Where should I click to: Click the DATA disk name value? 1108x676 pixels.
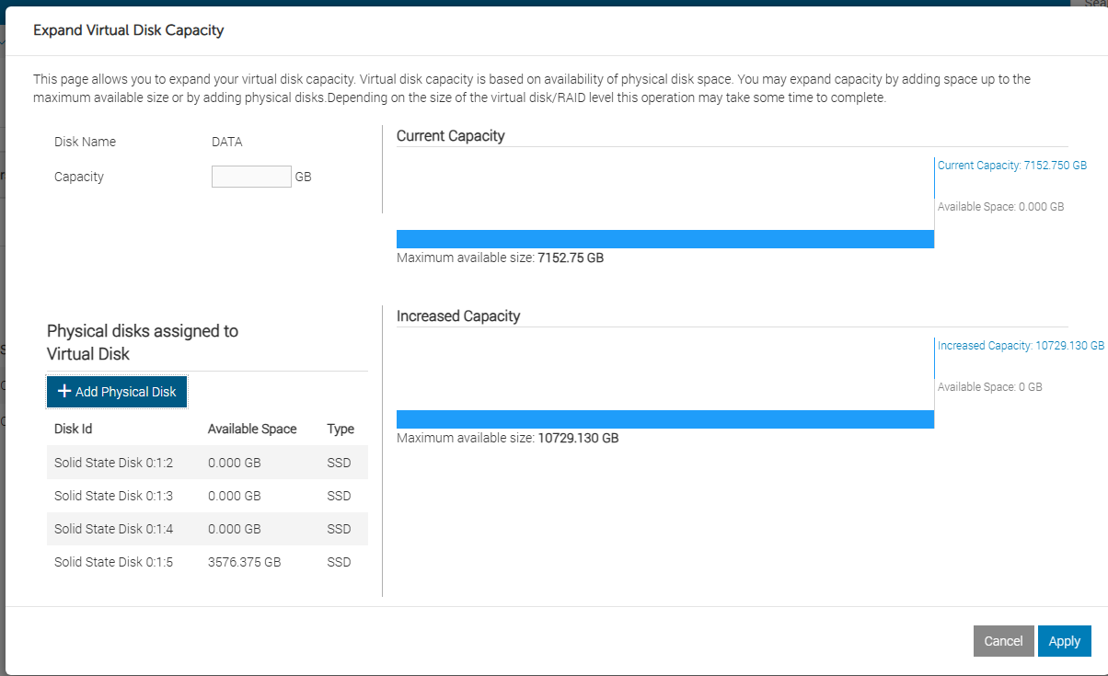[x=227, y=142]
